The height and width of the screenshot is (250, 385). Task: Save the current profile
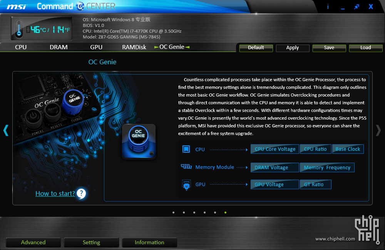coord(329,48)
